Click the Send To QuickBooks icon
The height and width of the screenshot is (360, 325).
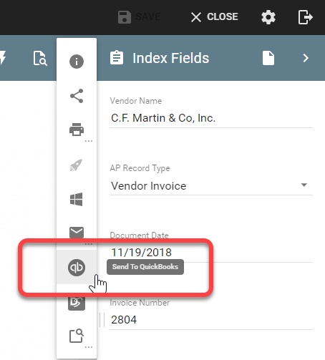[77, 267]
